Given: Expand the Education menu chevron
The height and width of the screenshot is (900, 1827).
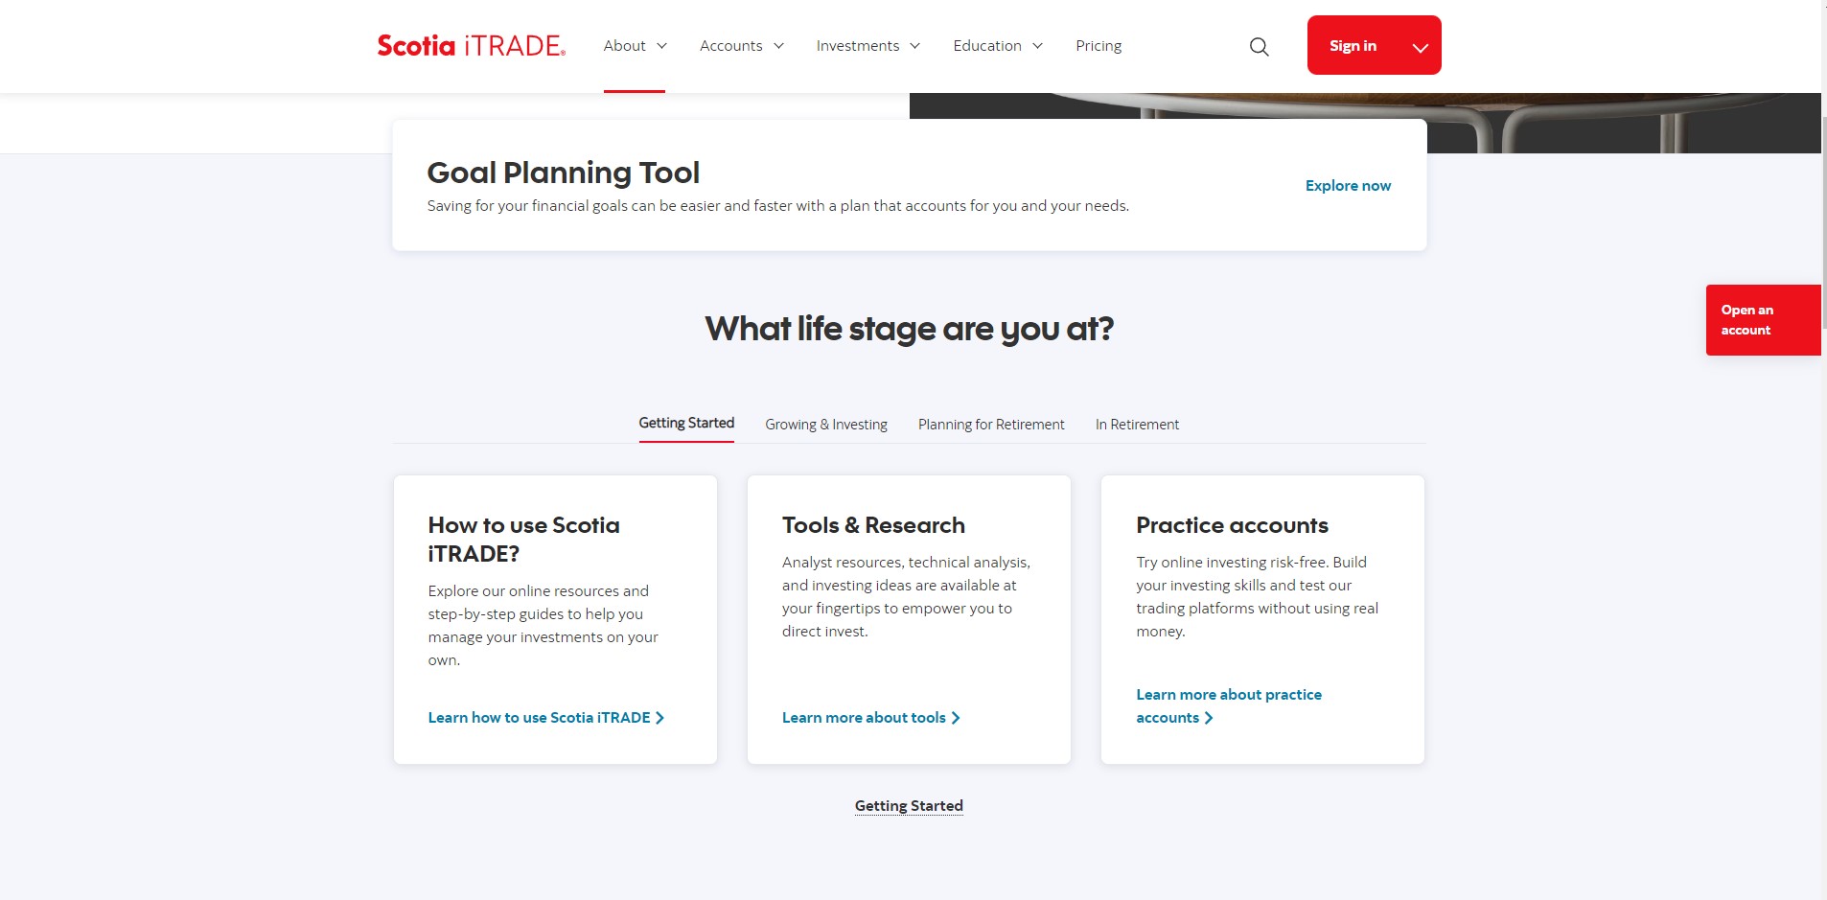Looking at the screenshot, I should pos(1037,46).
